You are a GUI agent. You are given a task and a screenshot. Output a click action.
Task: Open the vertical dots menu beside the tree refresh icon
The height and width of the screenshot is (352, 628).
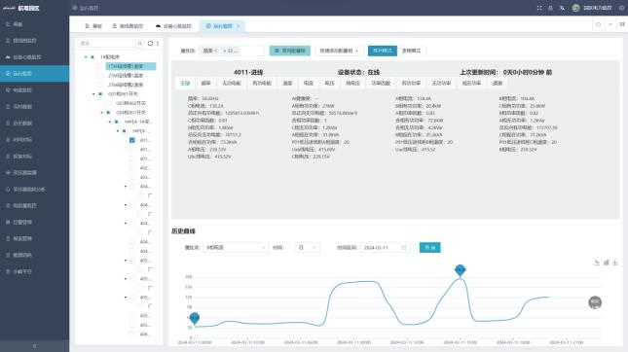click(158, 43)
